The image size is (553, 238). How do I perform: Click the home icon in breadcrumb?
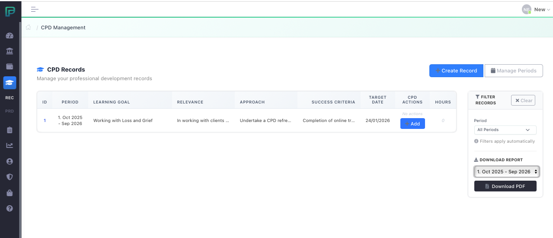pos(29,28)
